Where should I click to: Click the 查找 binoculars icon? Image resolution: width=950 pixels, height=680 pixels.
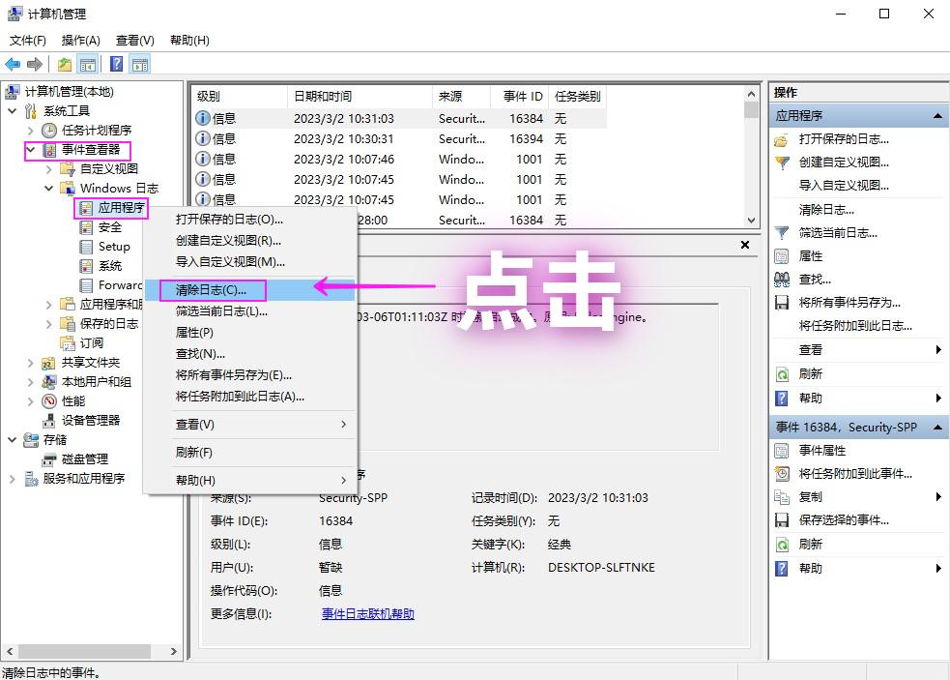point(782,280)
